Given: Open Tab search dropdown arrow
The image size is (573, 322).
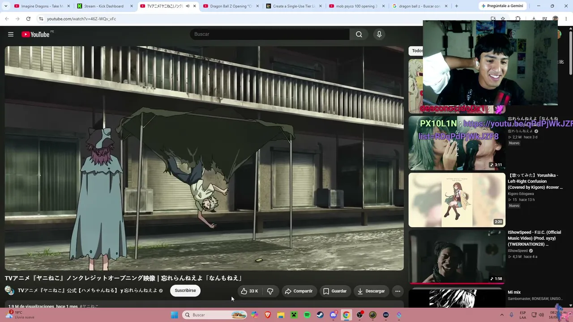Looking at the screenshot, I should 7,6.
